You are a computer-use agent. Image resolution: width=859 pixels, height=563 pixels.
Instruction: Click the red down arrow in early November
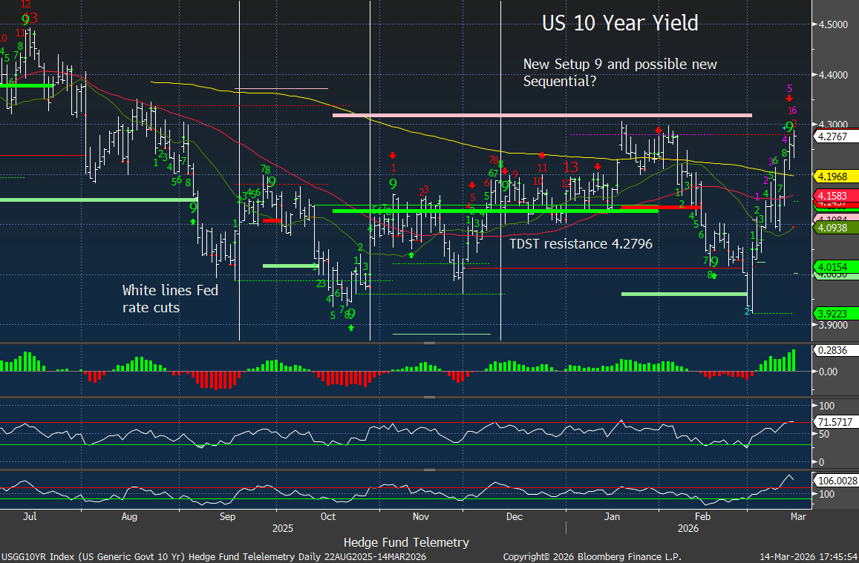pos(393,154)
